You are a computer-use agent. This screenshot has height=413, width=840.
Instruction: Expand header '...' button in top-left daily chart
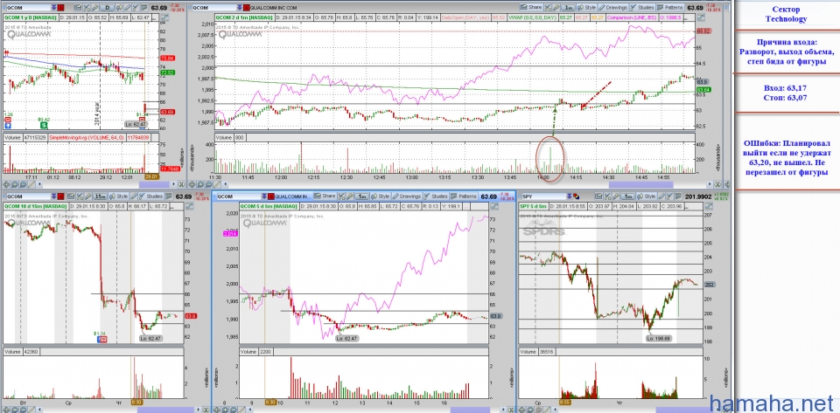click(156, 17)
